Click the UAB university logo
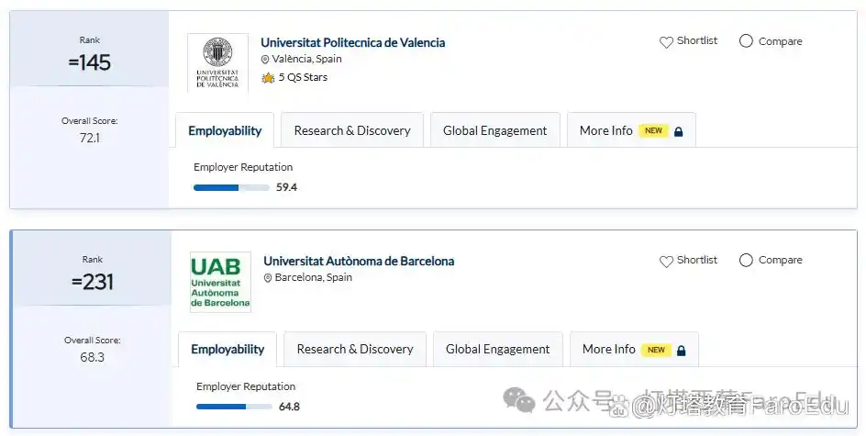866x436 pixels. pyautogui.click(x=220, y=282)
